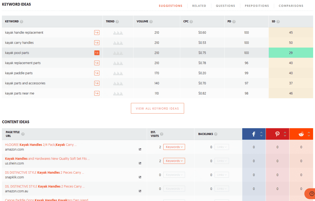Select keyword kayak carry handles

19,43
